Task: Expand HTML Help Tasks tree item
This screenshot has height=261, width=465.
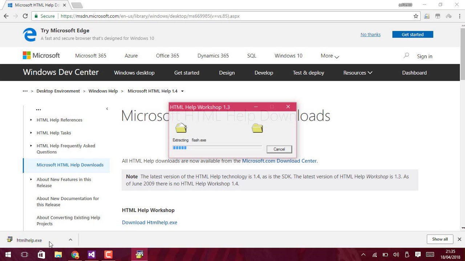Action: [x=31, y=133]
